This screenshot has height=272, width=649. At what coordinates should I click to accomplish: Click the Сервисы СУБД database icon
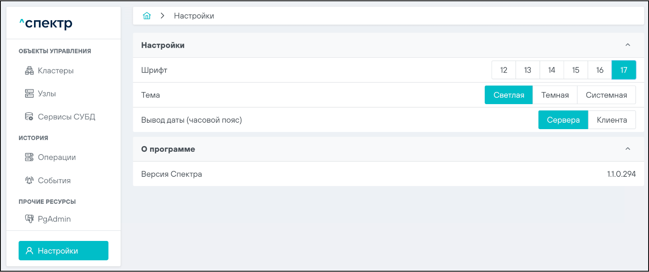29,117
